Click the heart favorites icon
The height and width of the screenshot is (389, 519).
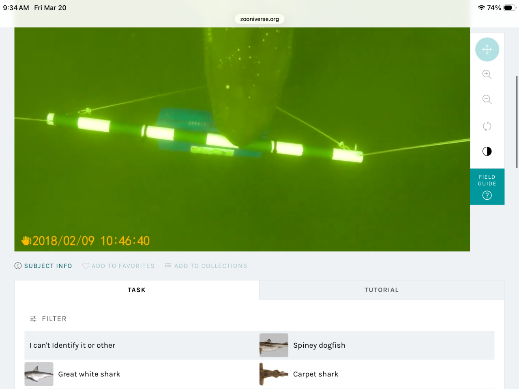[86, 266]
